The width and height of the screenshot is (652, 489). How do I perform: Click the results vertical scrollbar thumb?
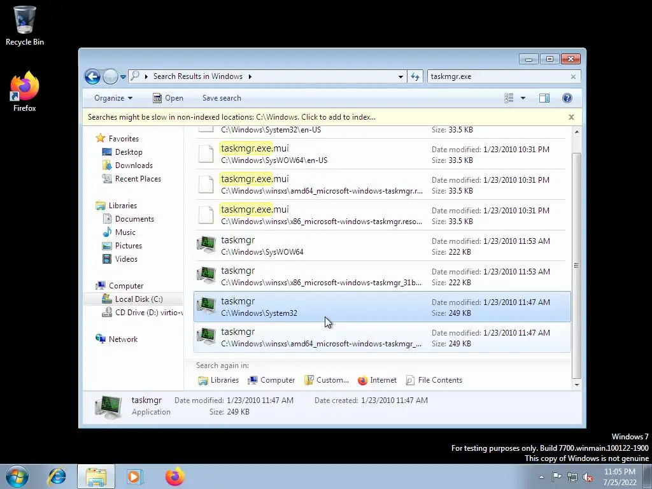577,266
